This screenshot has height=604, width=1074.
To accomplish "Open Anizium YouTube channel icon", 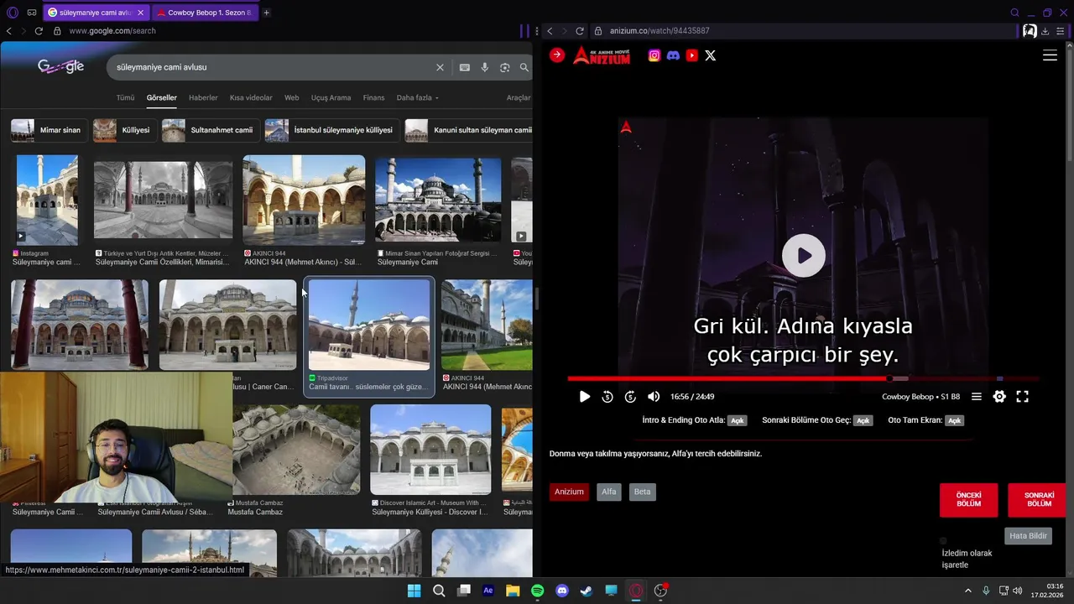I will pyautogui.click(x=691, y=55).
